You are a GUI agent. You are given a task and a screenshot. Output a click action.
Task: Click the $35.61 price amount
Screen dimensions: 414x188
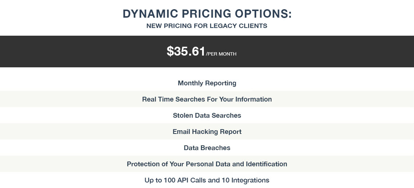186,51
